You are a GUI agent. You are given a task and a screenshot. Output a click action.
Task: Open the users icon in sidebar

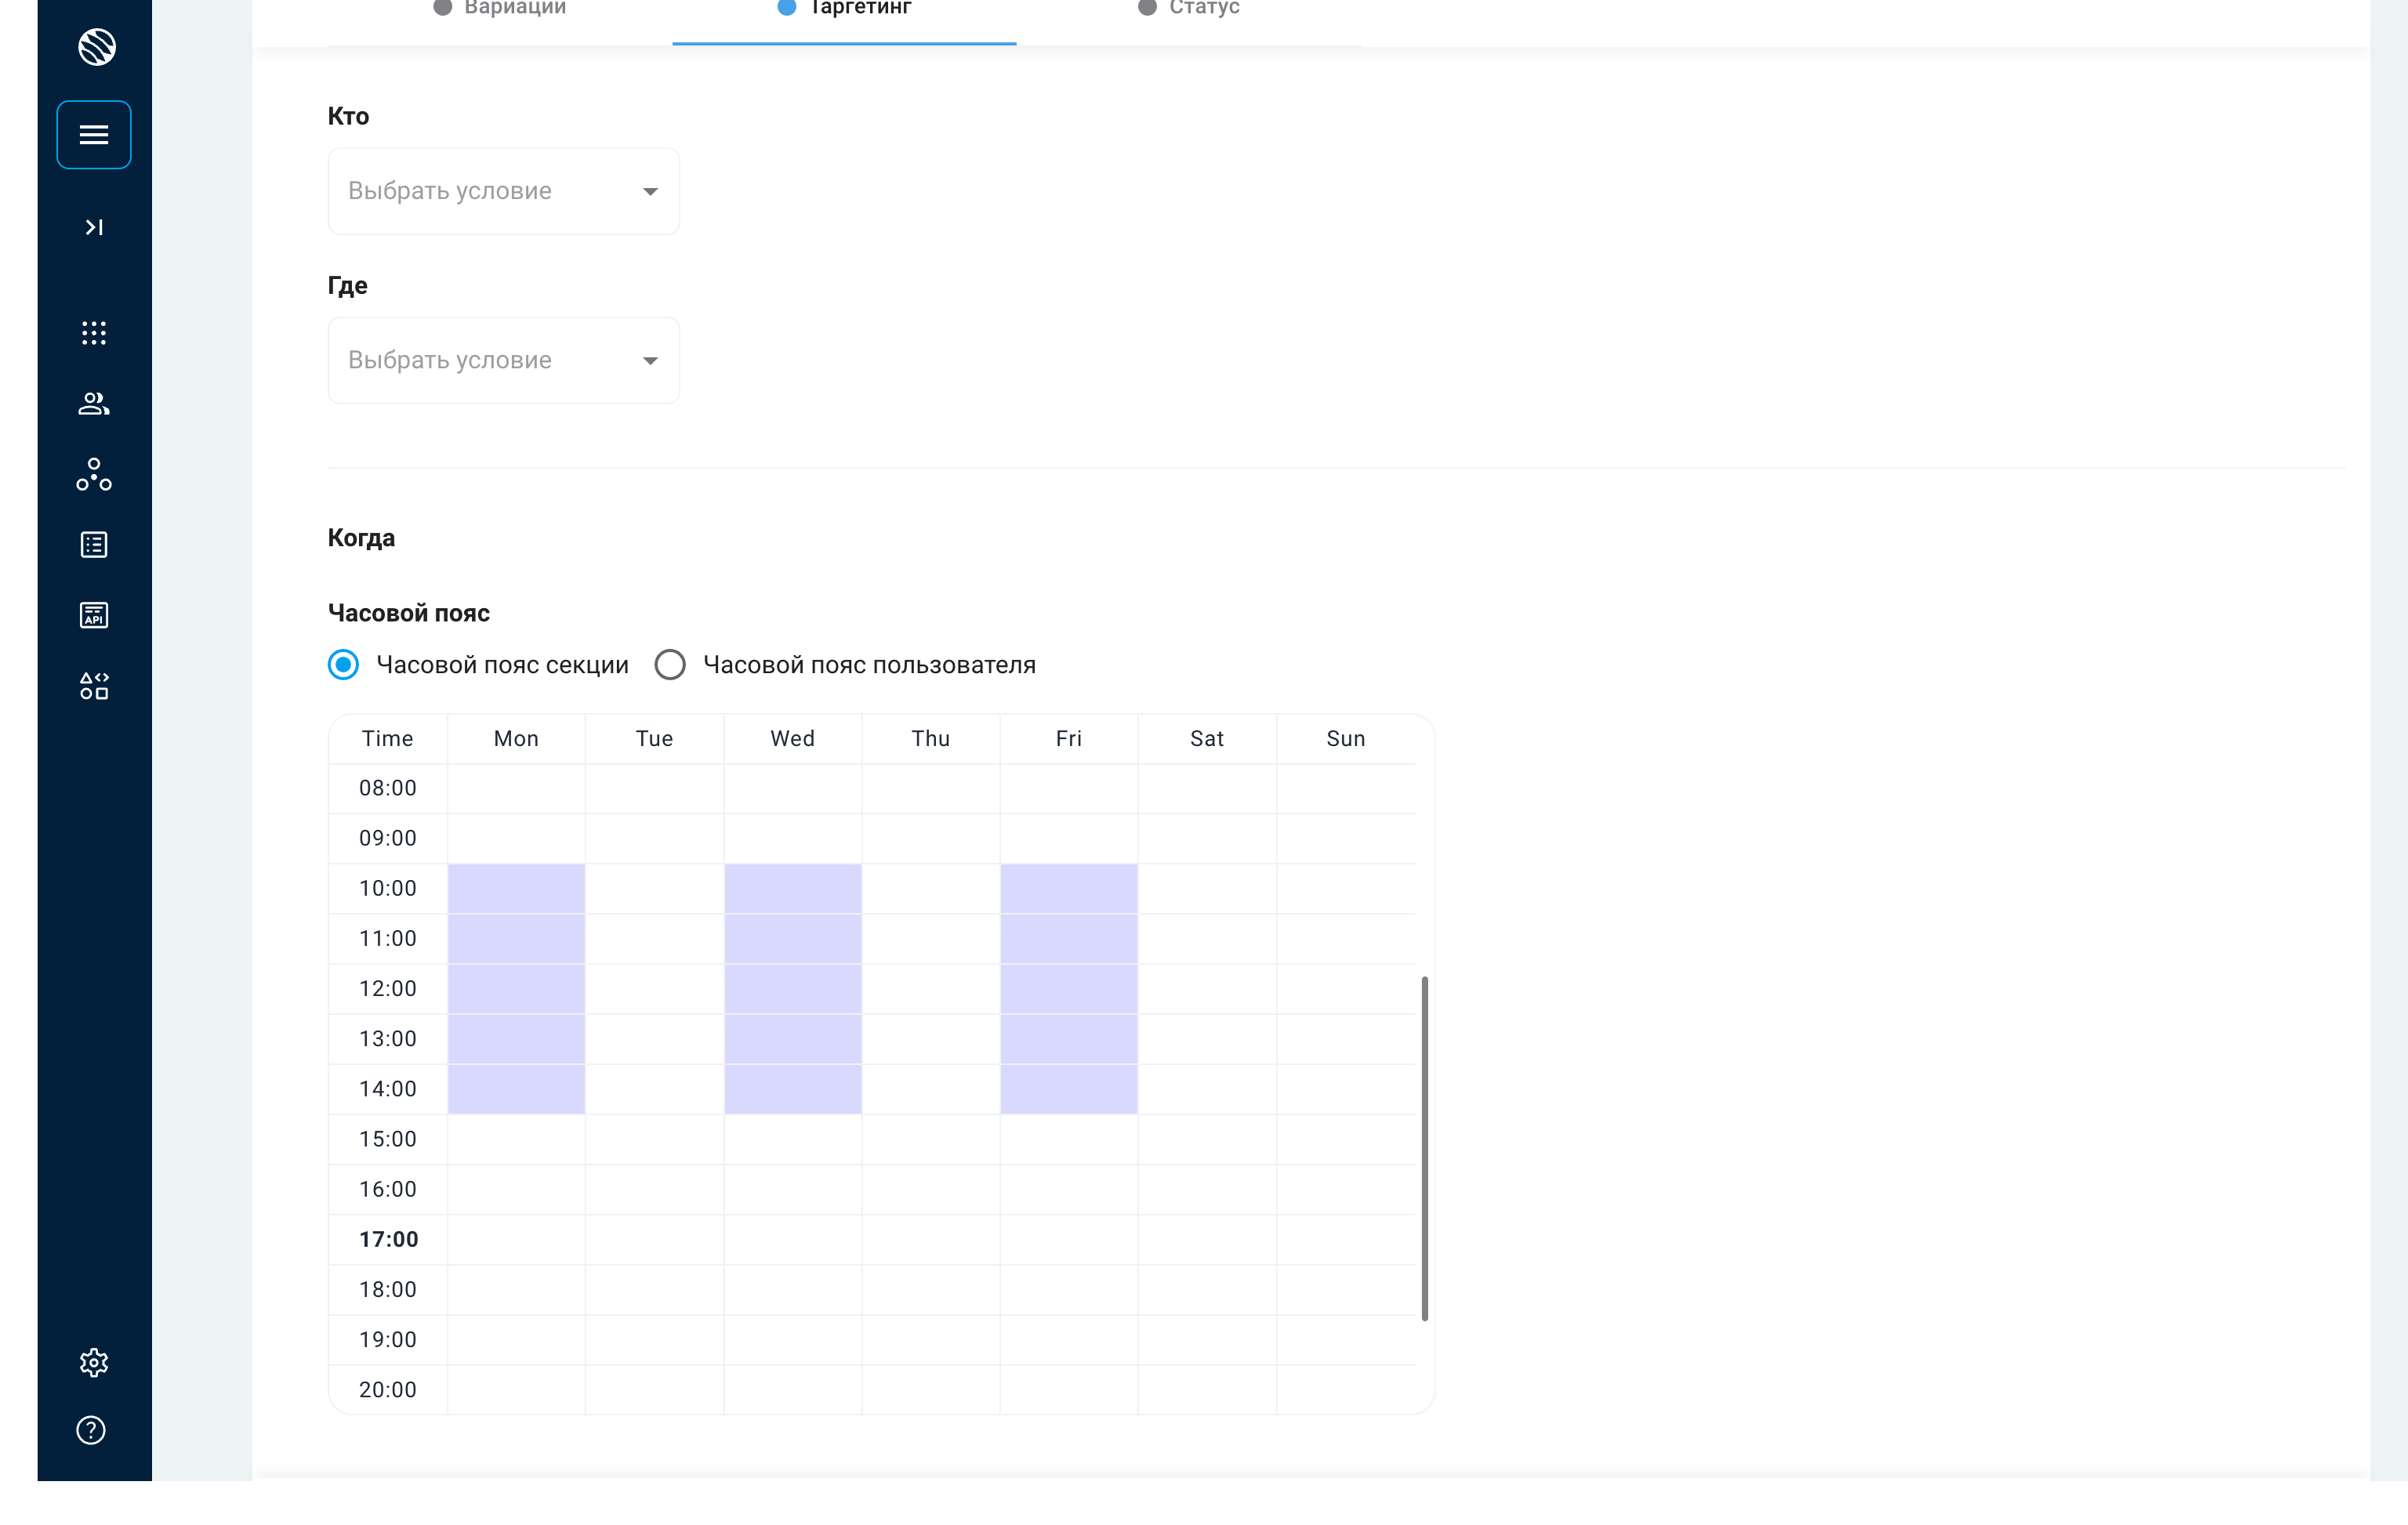[94, 404]
